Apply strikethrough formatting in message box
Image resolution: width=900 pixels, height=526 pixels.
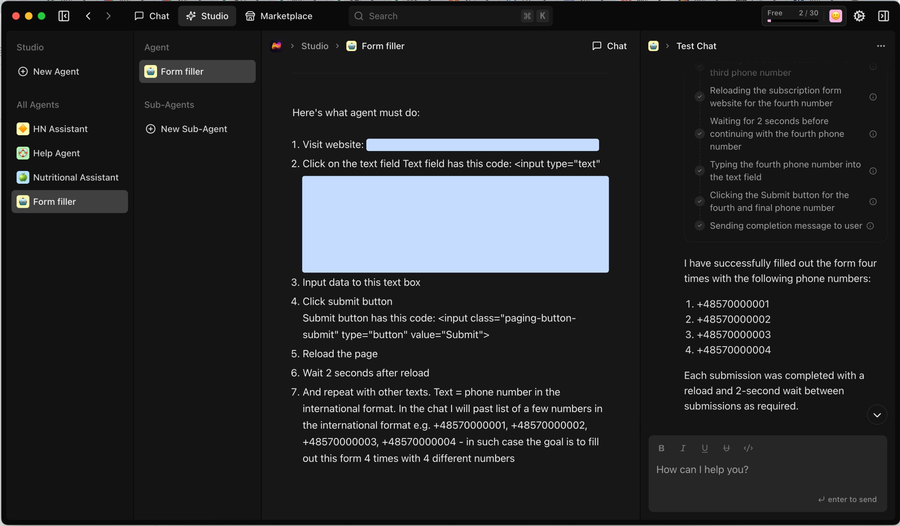[726, 448]
